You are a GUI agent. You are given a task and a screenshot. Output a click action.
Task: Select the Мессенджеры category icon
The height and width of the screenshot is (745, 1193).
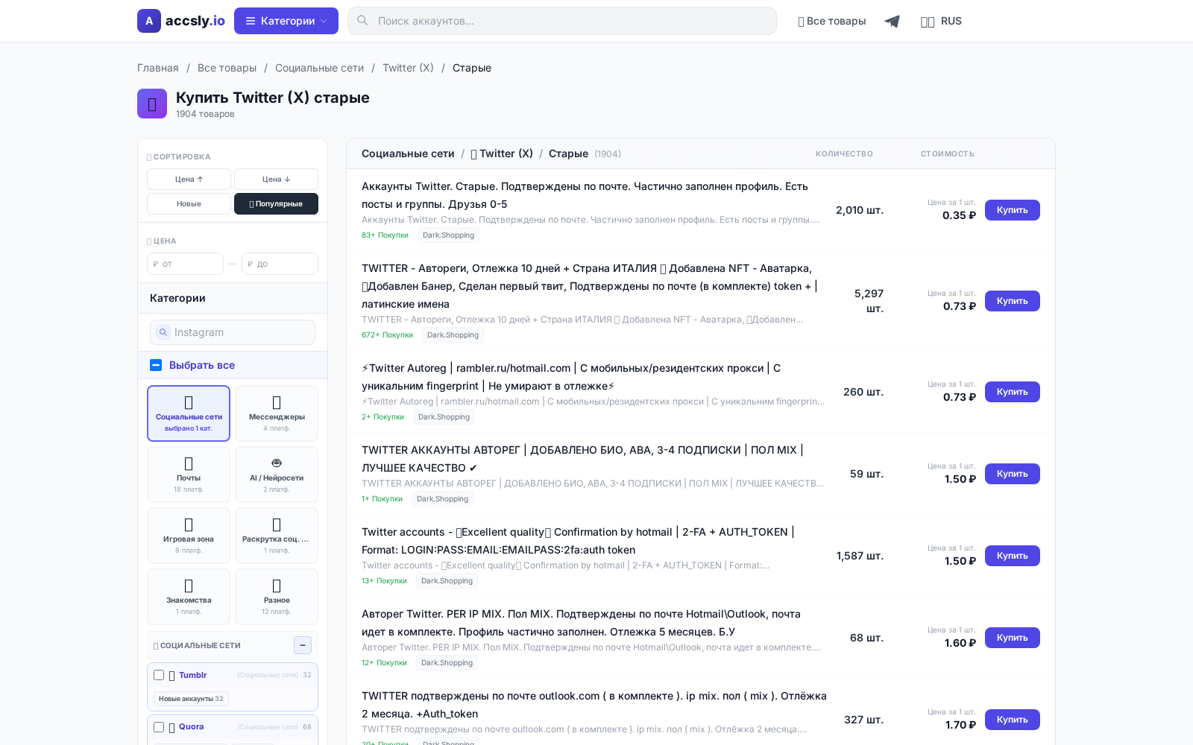(276, 401)
